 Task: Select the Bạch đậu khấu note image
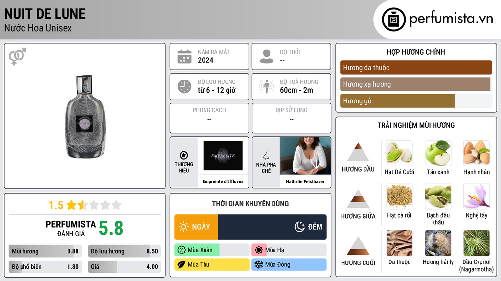438,196
